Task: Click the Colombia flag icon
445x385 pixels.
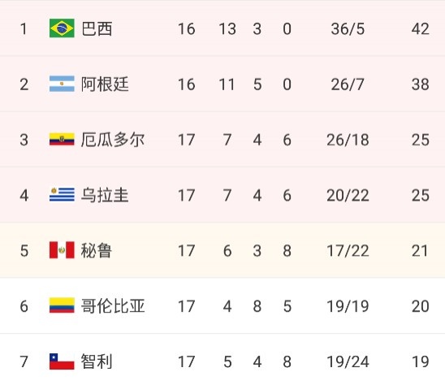Action: (62, 305)
